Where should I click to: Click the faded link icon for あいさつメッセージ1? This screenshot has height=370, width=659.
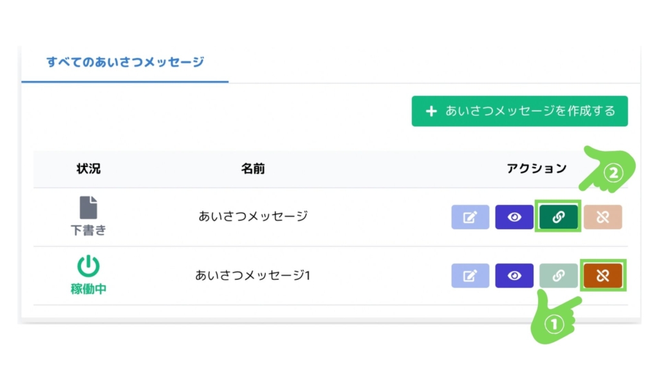pos(558,276)
